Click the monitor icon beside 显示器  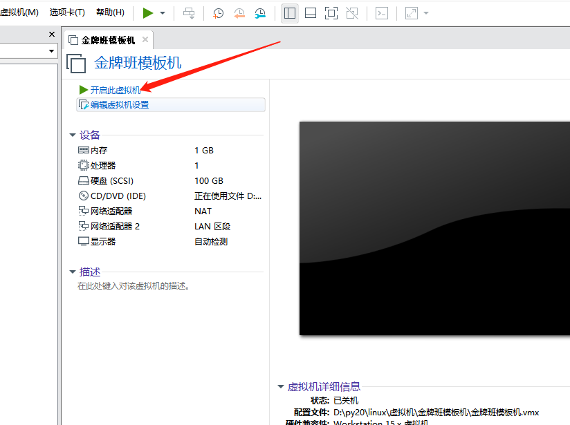(x=84, y=241)
